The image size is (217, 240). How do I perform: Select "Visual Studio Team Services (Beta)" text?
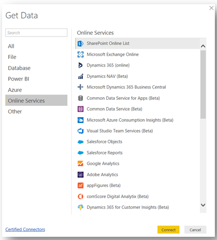point(120,131)
